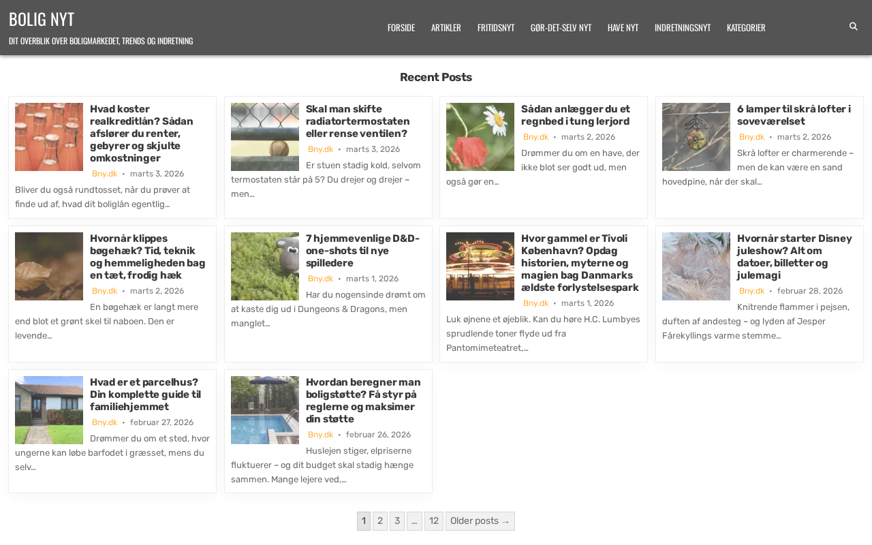Screen dimensions: 872x545
Task: Jump to pagination page 12
Action: pyautogui.click(x=433, y=521)
